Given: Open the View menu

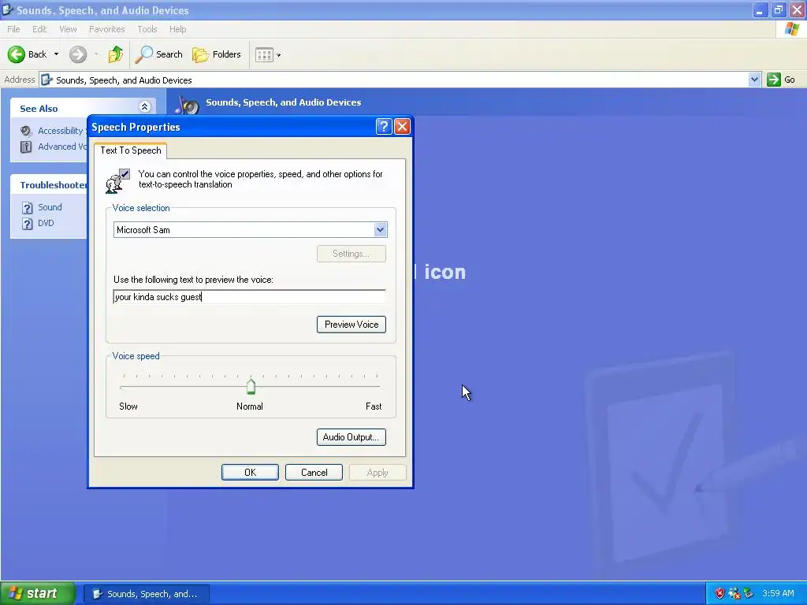Looking at the screenshot, I should tap(68, 29).
